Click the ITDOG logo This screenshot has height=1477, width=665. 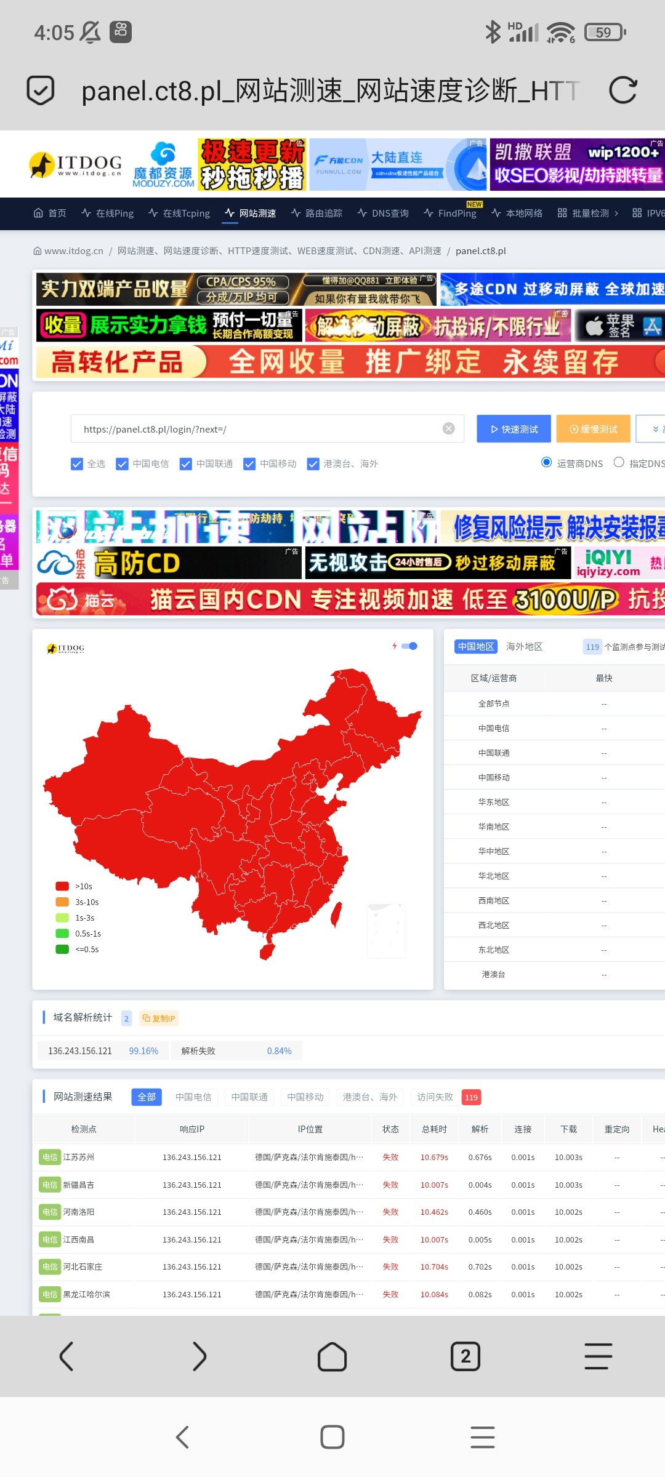click(75, 164)
